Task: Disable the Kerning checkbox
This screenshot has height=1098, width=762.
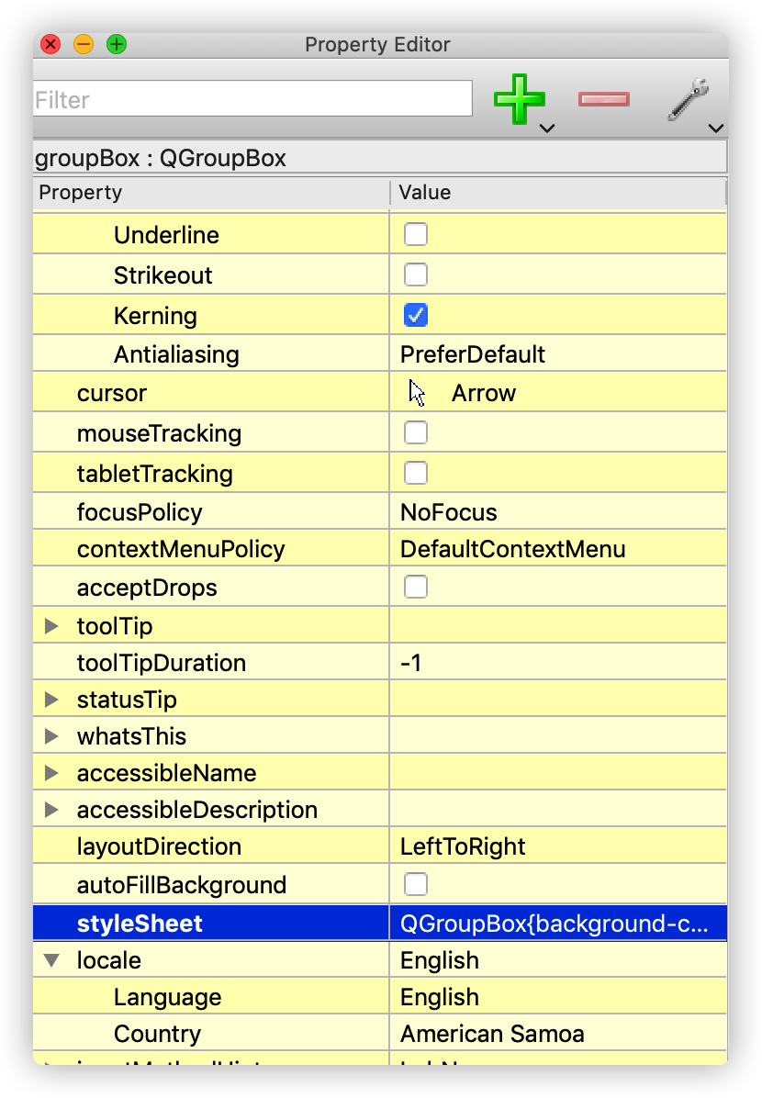Action: [x=416, y=316]
